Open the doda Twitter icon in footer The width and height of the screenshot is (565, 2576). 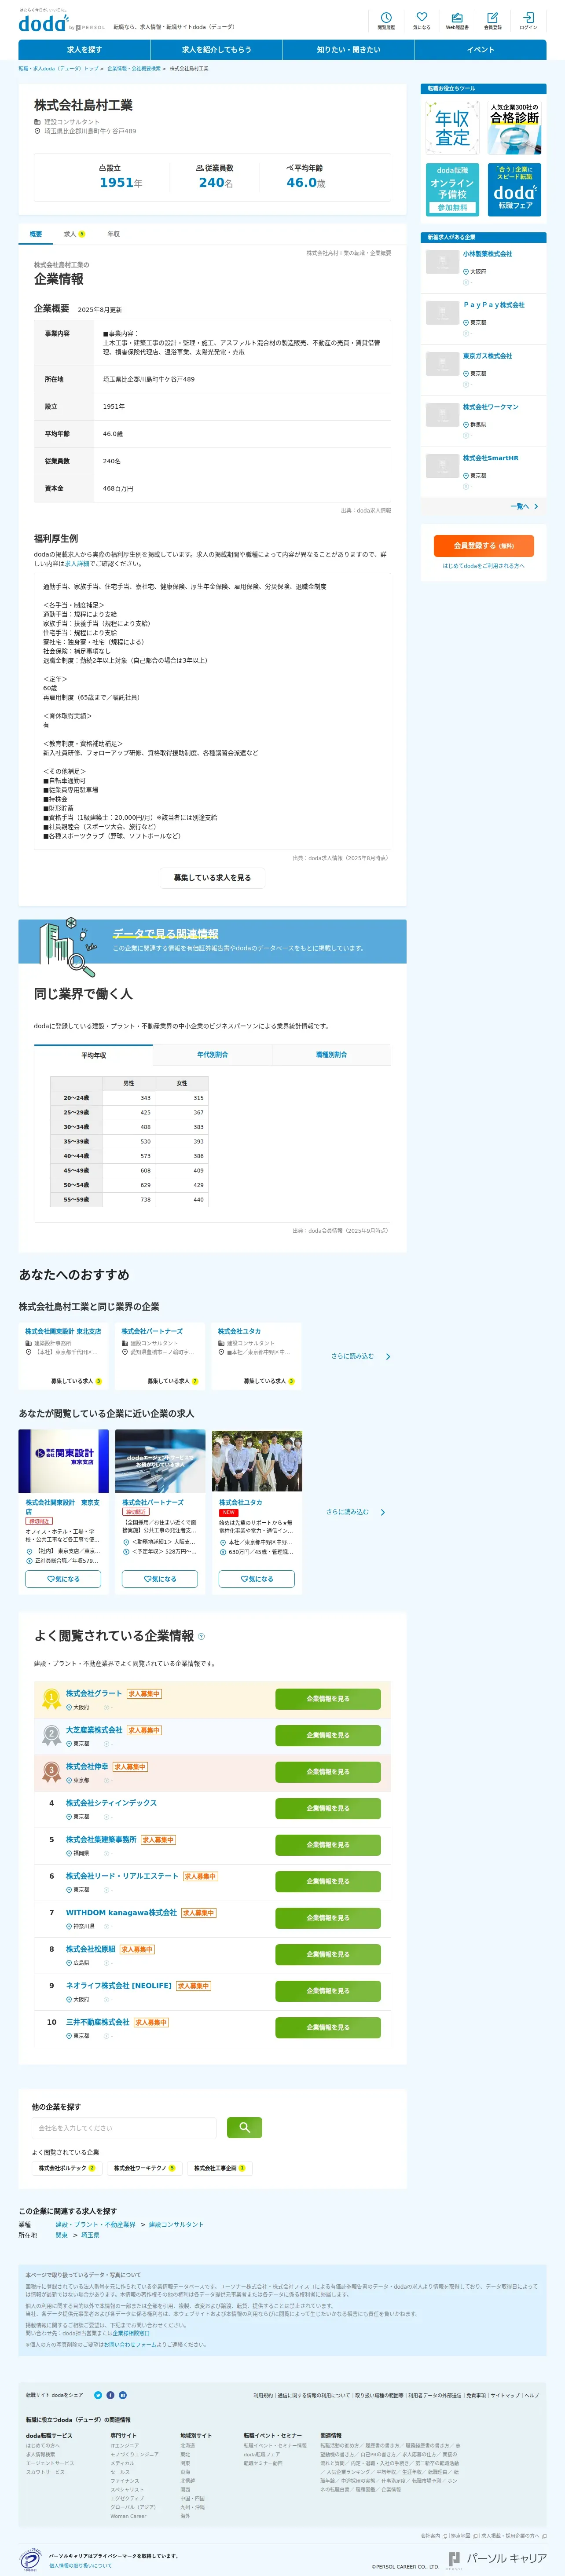tap(98, 2395)
